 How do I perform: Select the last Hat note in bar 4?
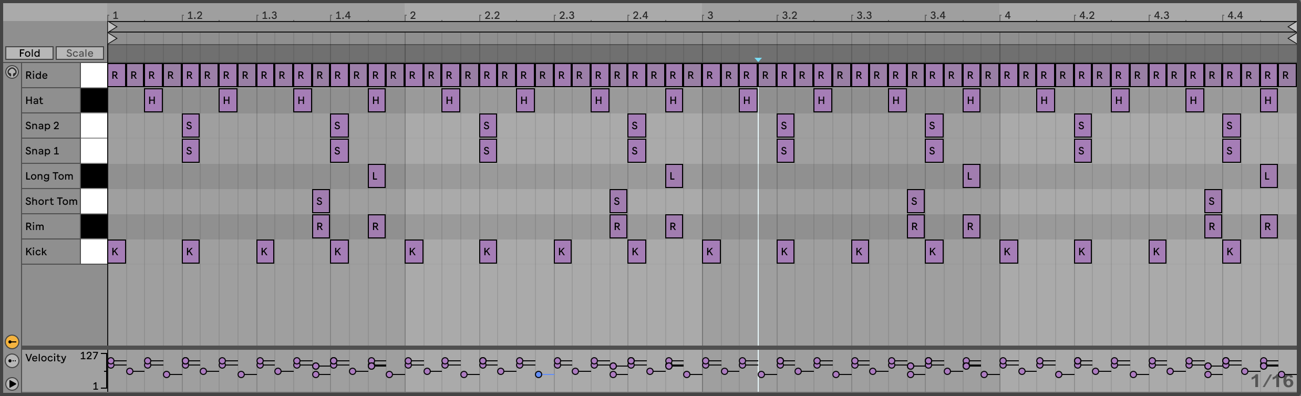[x=1269, y=100]
